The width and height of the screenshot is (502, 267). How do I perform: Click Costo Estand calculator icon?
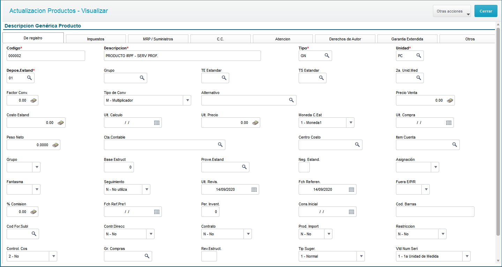coord(60,123)
